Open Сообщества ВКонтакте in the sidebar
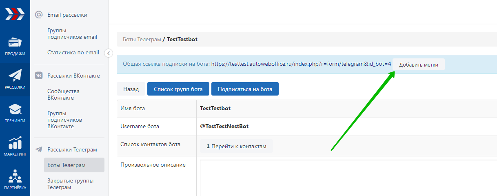497x196 pixels. coord(63,94)
